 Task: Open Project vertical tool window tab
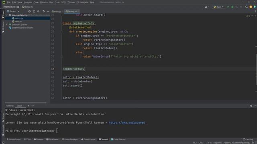coord(3,14)
